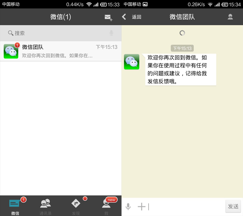The width and height of the screenshot is (243, 216).
Task: Tap the loading spinner in chat view
Action: pyautogui.click(x=182, y=33)
